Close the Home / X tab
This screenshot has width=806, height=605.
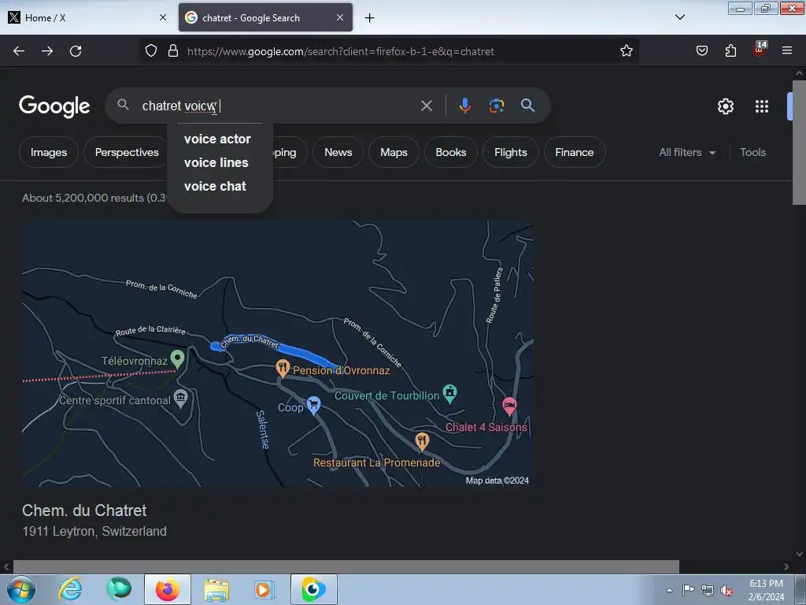tap(163, 17)
